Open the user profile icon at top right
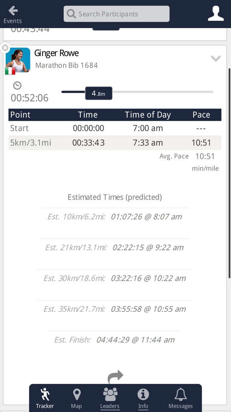 [x=216, y=13]
